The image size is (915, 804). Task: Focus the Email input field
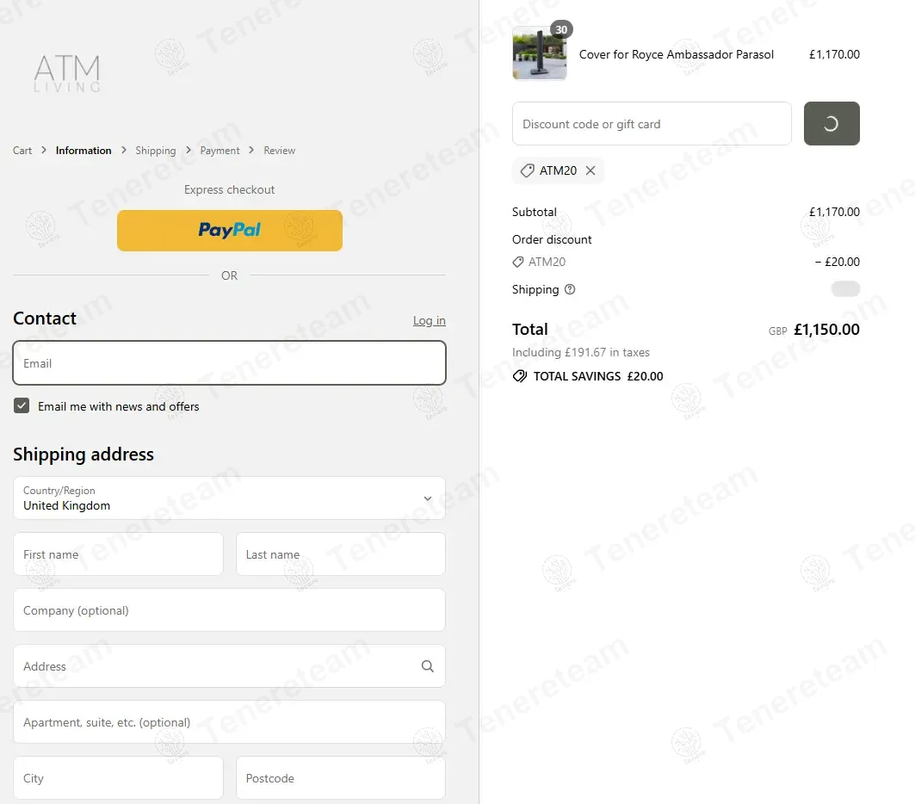tap(229, 363)
